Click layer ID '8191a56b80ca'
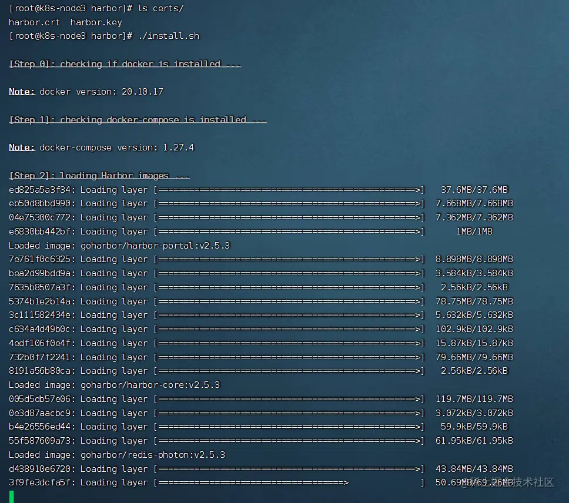This screenshot has height=503, width=569. [39, 371]
